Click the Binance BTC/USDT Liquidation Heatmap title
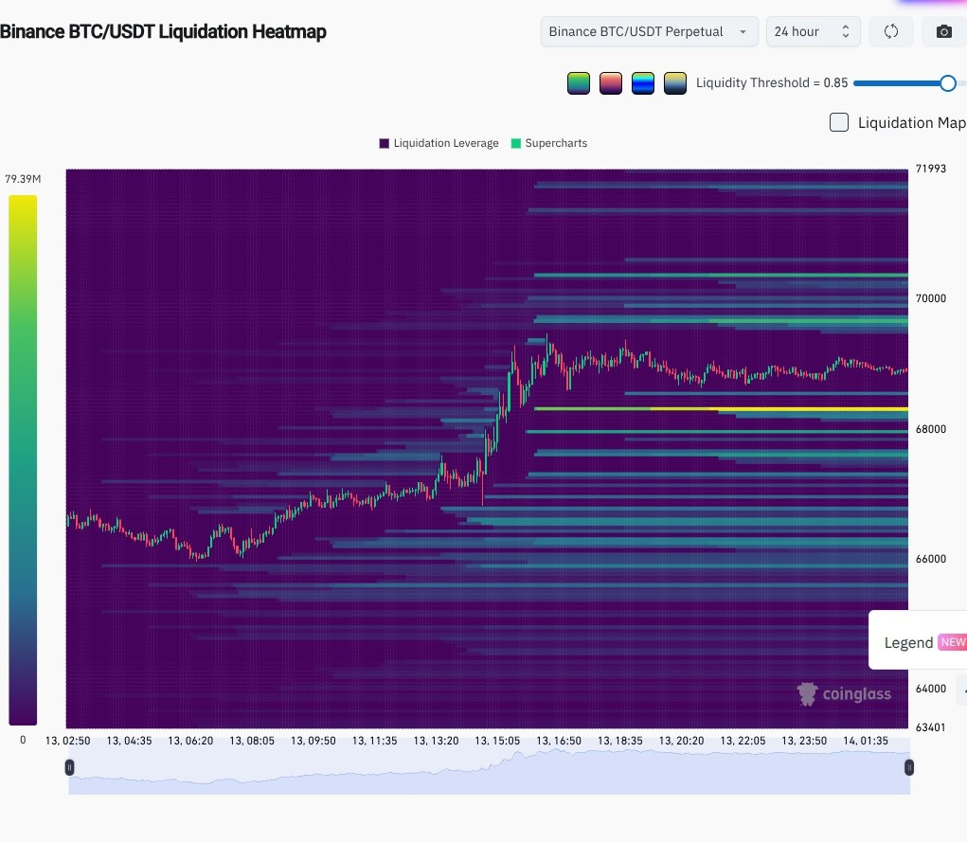 [x=163, y=31]
